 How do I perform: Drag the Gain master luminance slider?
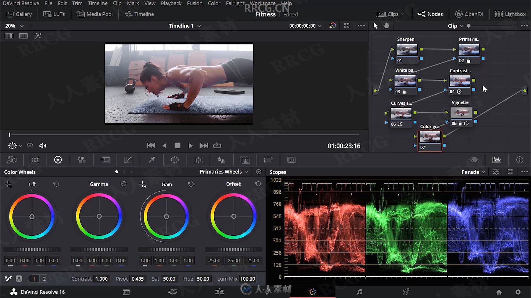pyautogui.click(x=166, y=249)
